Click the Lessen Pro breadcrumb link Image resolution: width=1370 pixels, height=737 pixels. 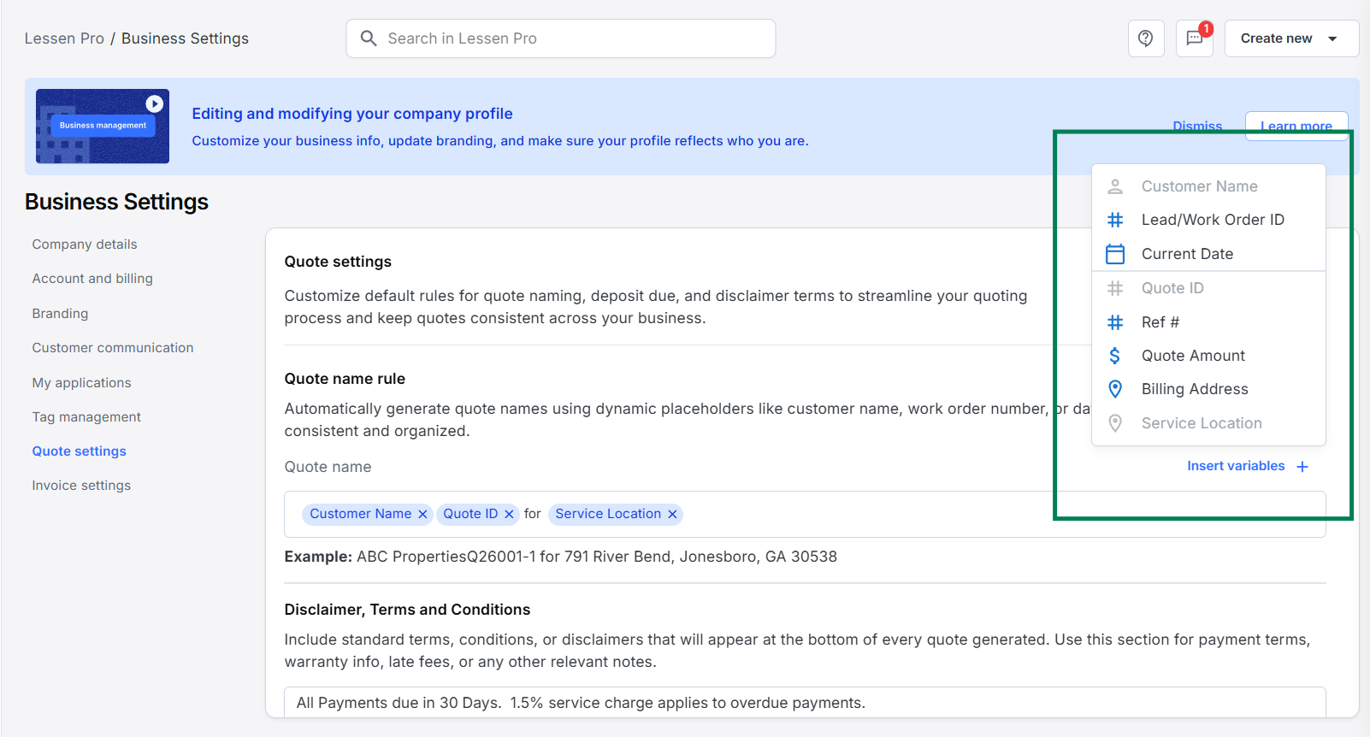point(64,38)
